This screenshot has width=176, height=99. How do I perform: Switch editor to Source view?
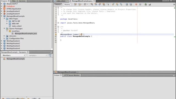[x=58, y=4]
